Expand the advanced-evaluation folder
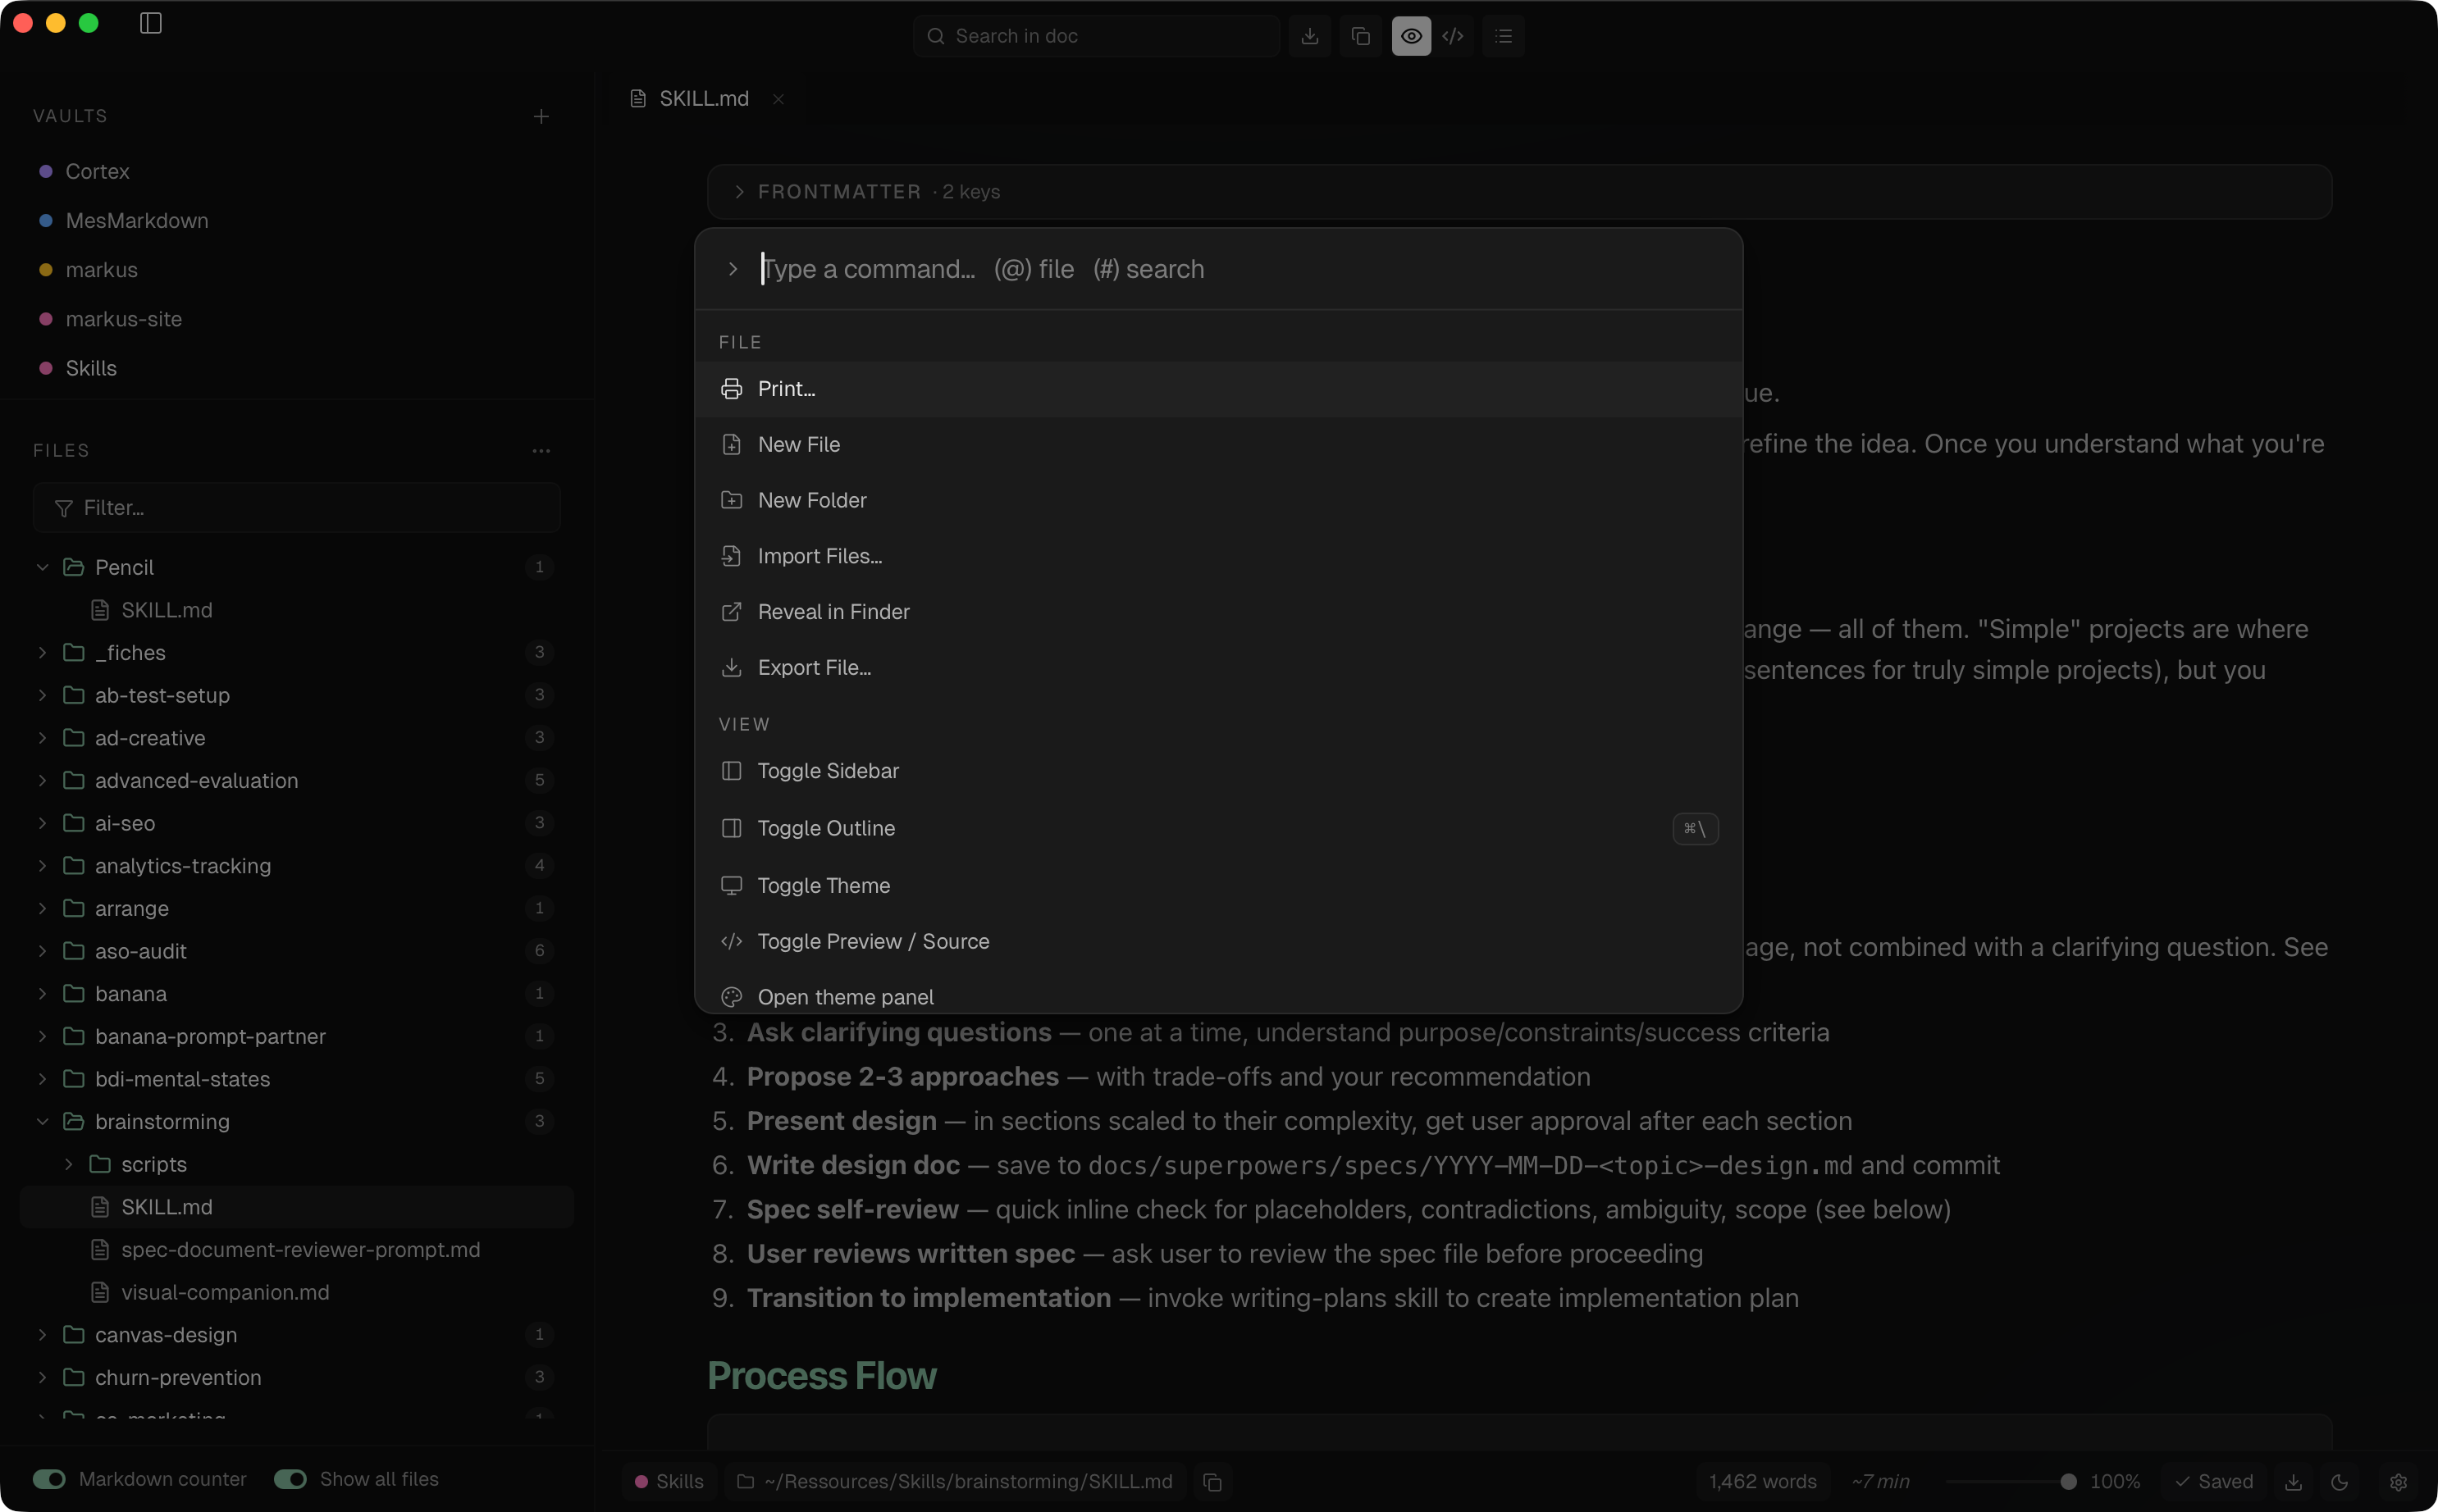Screen dimensions: 2438x1512 click(42, 781)
